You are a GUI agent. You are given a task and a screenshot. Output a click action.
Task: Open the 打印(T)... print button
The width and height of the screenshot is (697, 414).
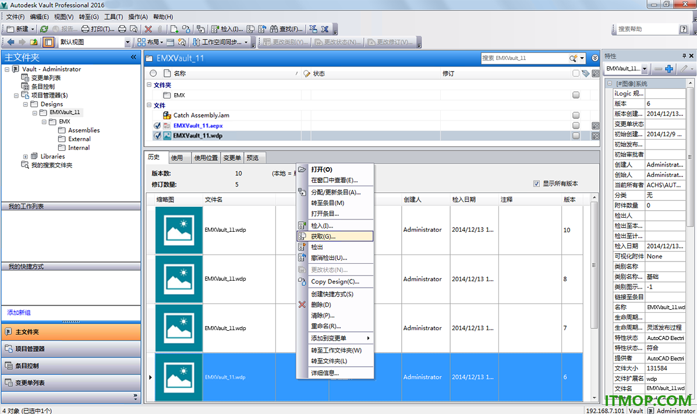click(98, 29)
